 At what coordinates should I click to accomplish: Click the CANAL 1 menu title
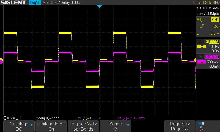pos(12,118)
